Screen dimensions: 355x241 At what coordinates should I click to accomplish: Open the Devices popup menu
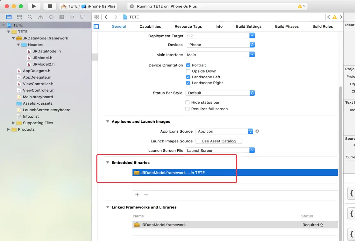[220, 45]
